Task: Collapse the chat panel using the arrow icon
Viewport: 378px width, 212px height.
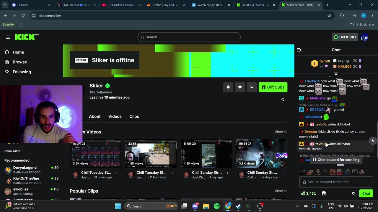Action: (x=299, y=50)
